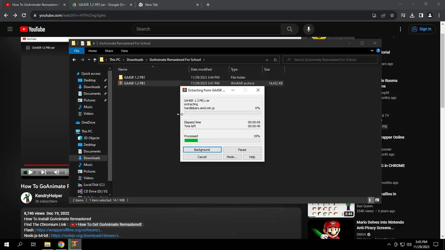
Task: Pause the WinRAR extraction
Action: (x=242, y=150)
